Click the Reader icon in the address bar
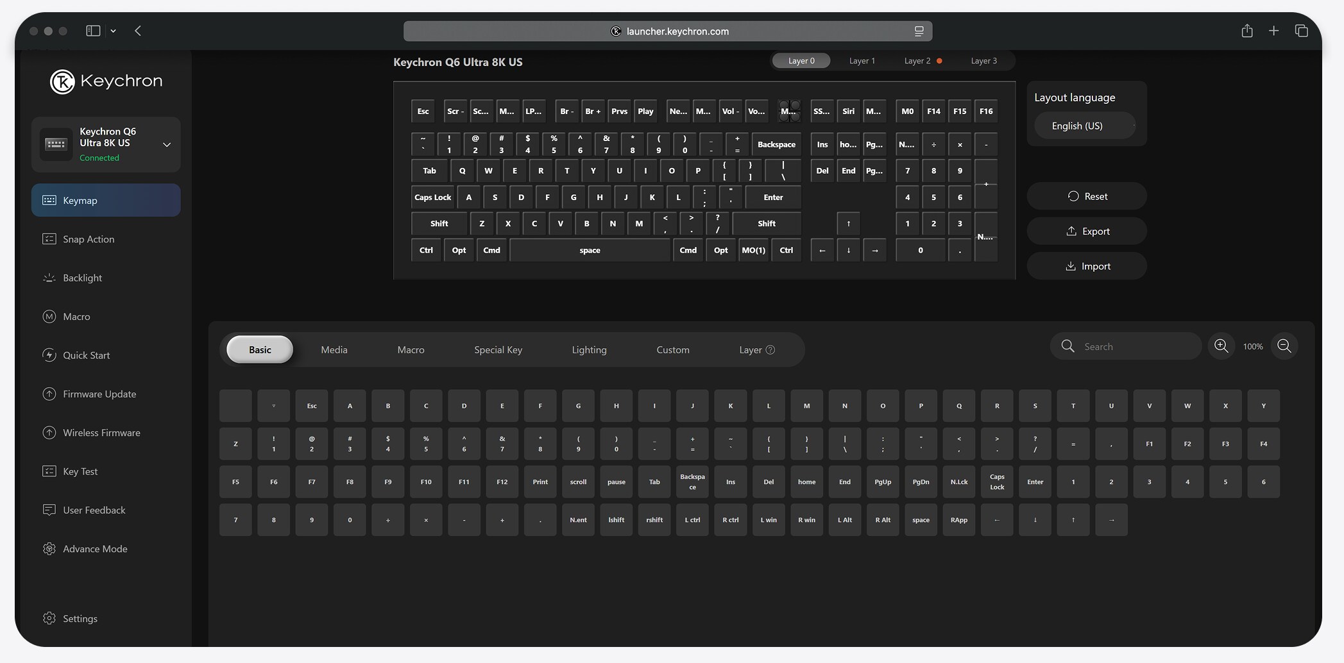Screen dimensions: 1344x663 click(x=919, y=31)
